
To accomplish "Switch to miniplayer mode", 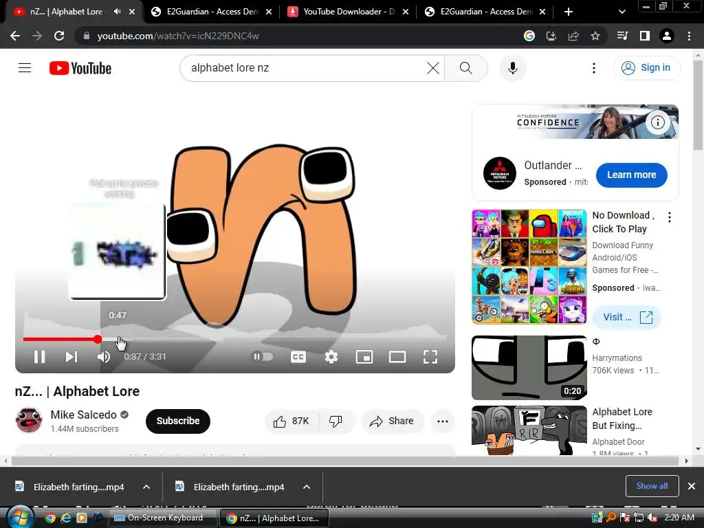I will point(364,357).
